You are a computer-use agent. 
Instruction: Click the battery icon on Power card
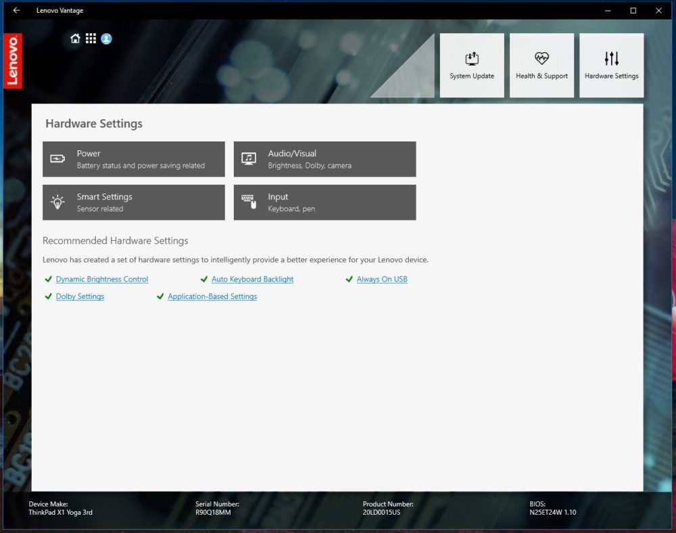coord(57,159)
